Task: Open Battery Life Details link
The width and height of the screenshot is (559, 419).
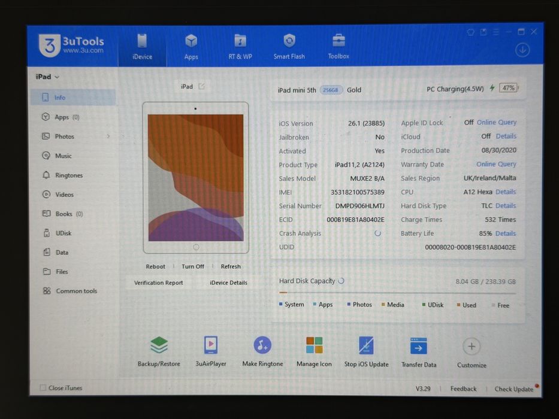Action: (506, 233)
